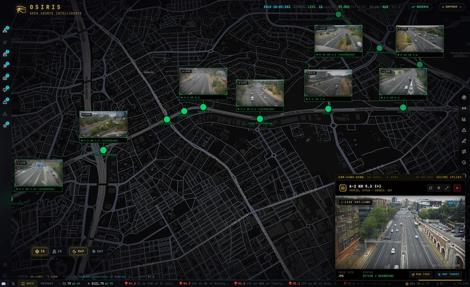
Task: Open the sun solar icon in left sidebar
Action: pyautogui.click(x=5, y=126)
